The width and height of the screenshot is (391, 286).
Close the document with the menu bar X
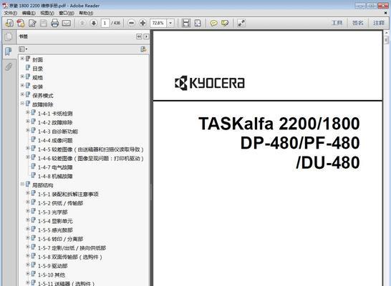coord(385,13)
